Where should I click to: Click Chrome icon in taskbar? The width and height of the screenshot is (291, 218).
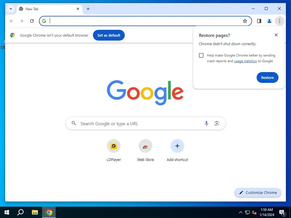[49, 212]
